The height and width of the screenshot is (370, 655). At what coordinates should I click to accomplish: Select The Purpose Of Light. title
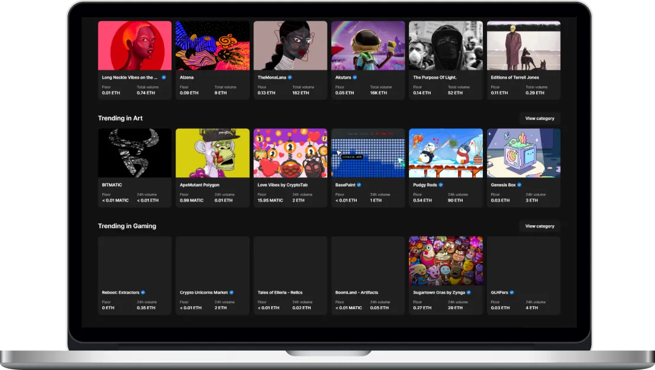tap(435, 77)
